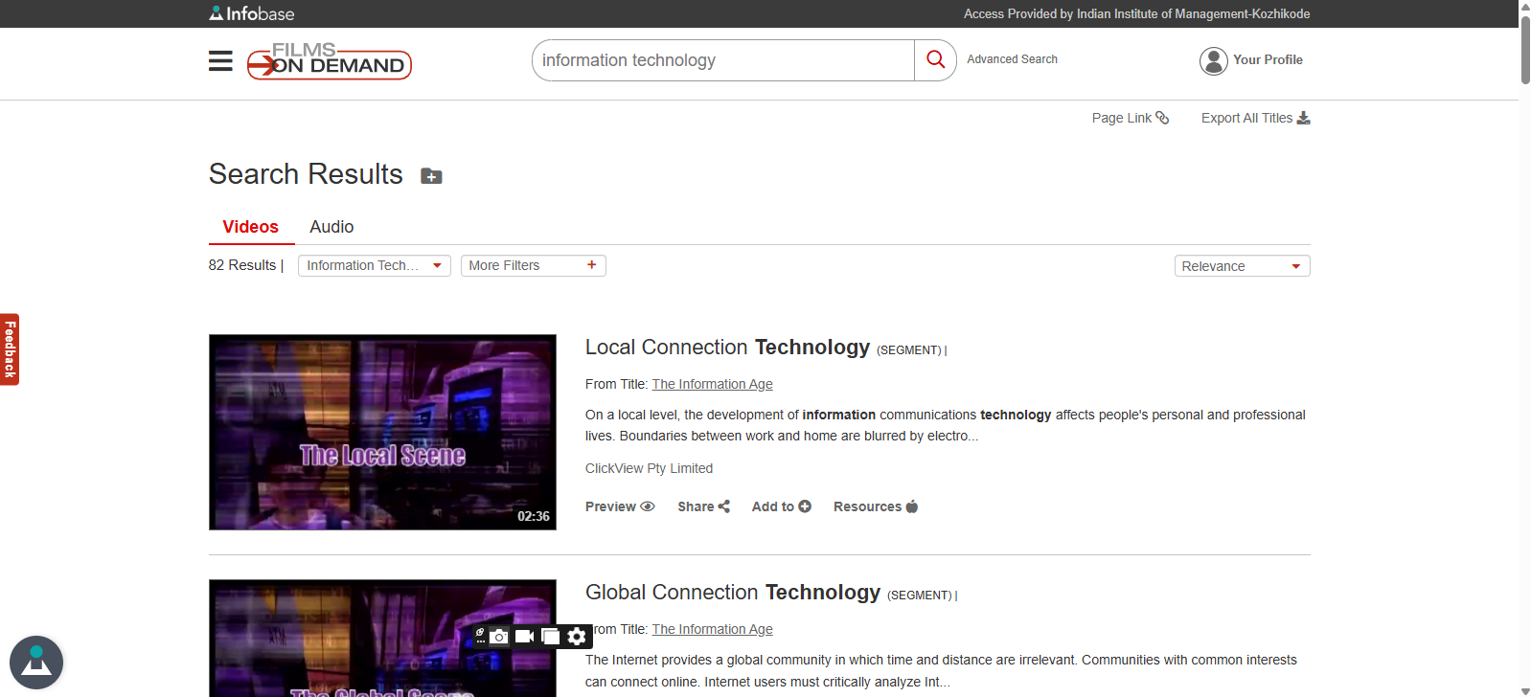Open The Local Scene video thumbnail
1531x697 pixels.
coord(382,432)
